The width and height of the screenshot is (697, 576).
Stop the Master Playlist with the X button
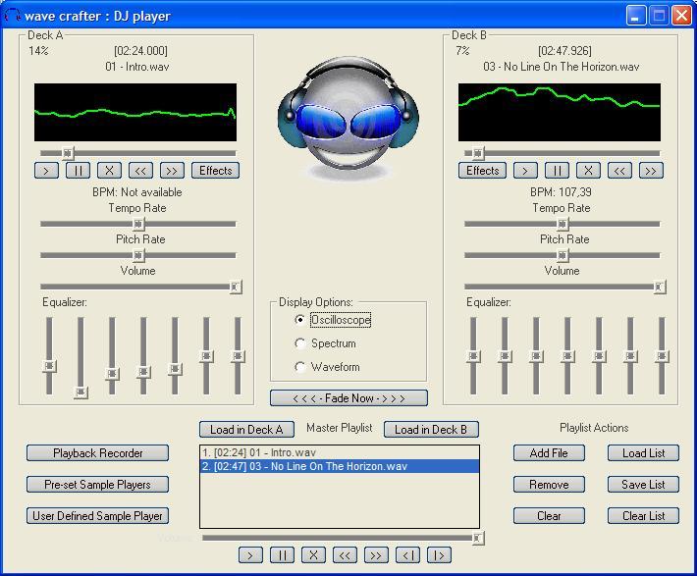[x=313, y=555]
